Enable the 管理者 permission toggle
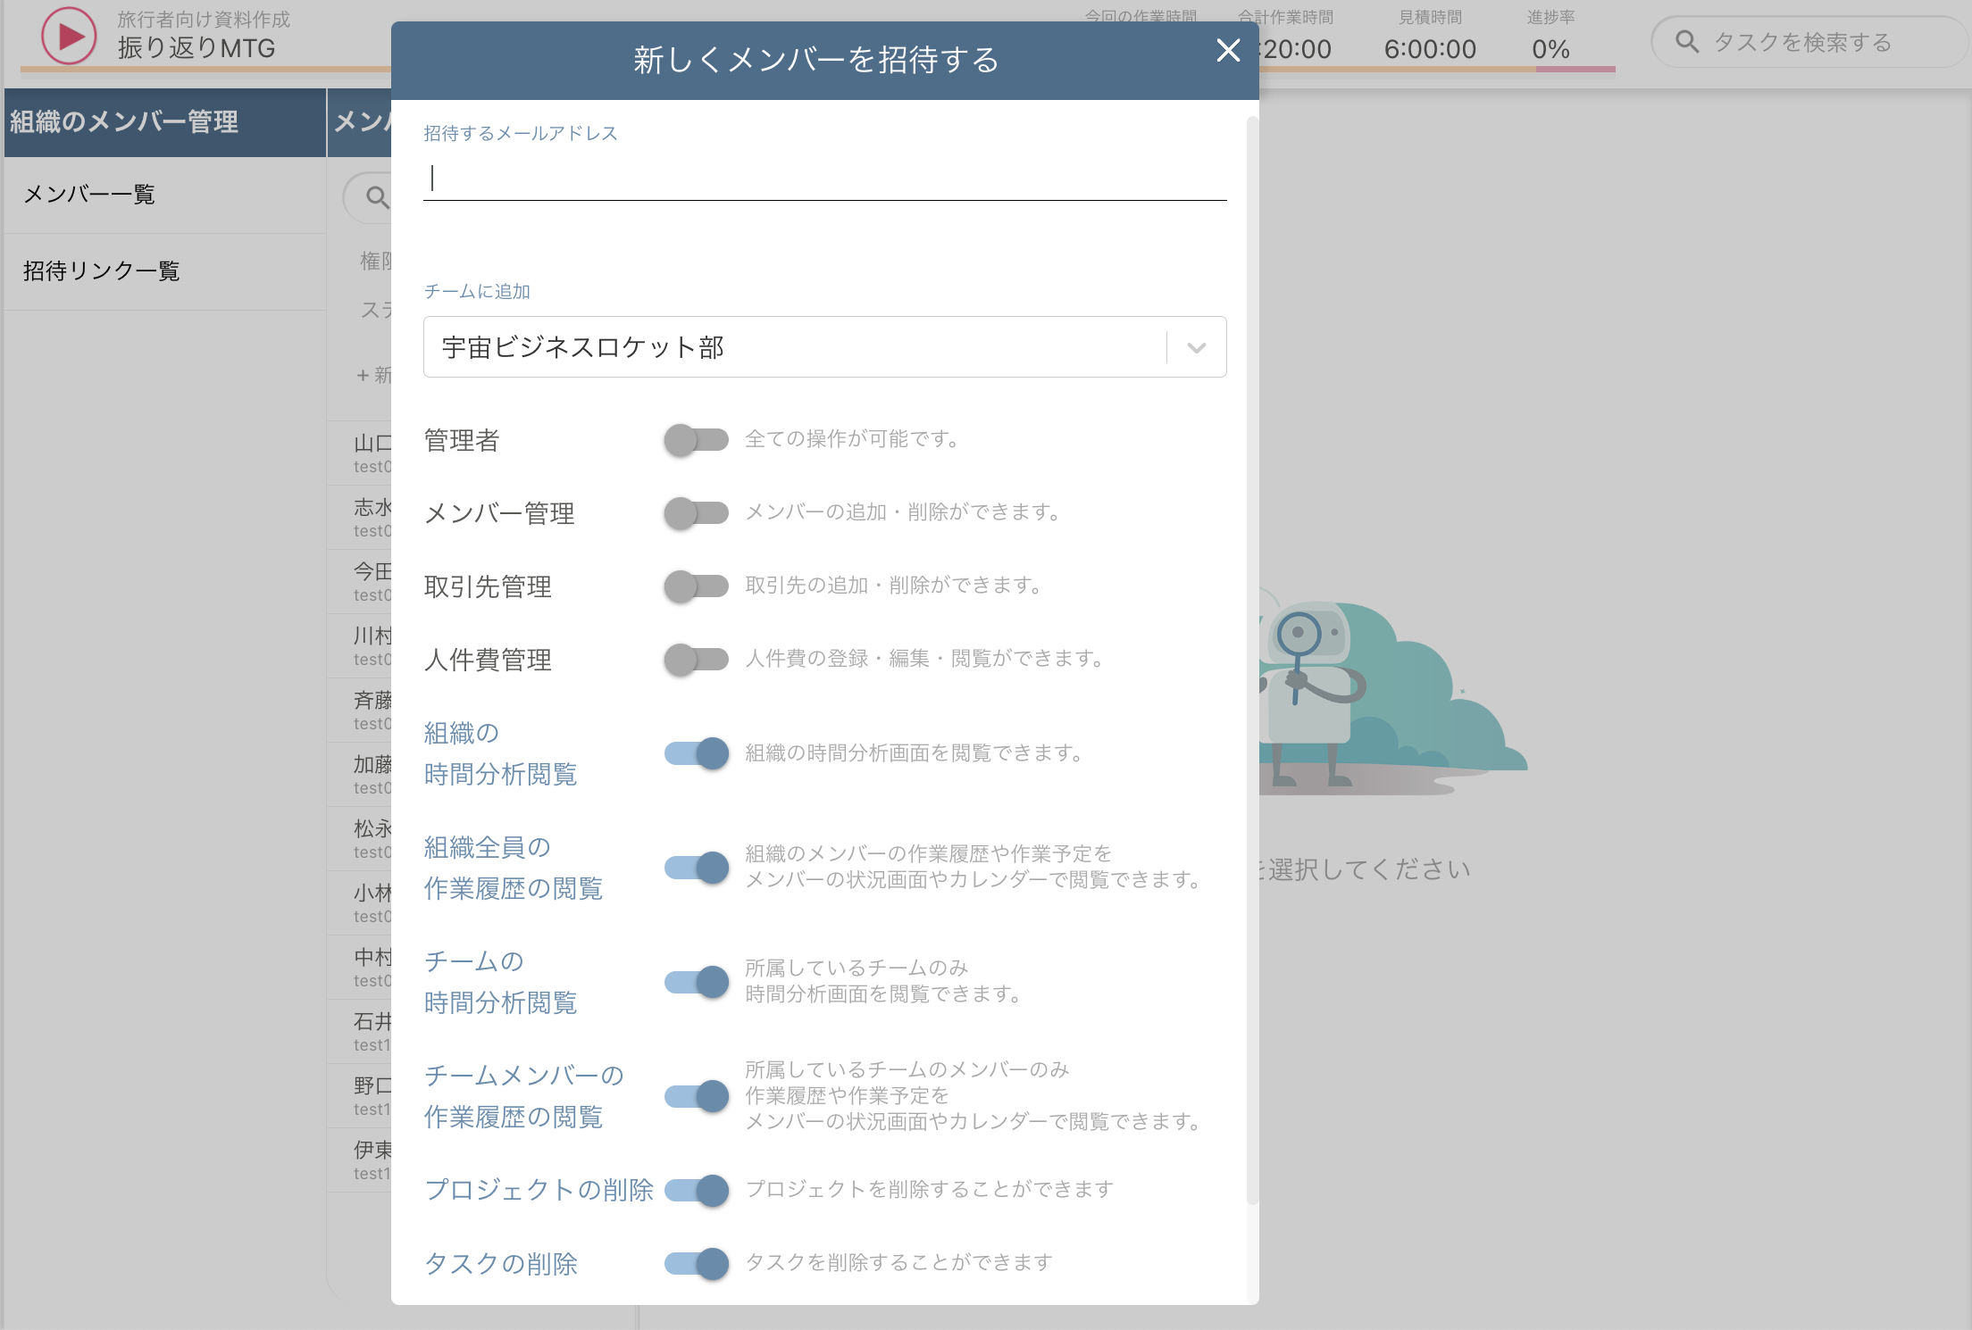Screen dimensions: 1972x1330 pyautogui.click(x=697, y=439)
